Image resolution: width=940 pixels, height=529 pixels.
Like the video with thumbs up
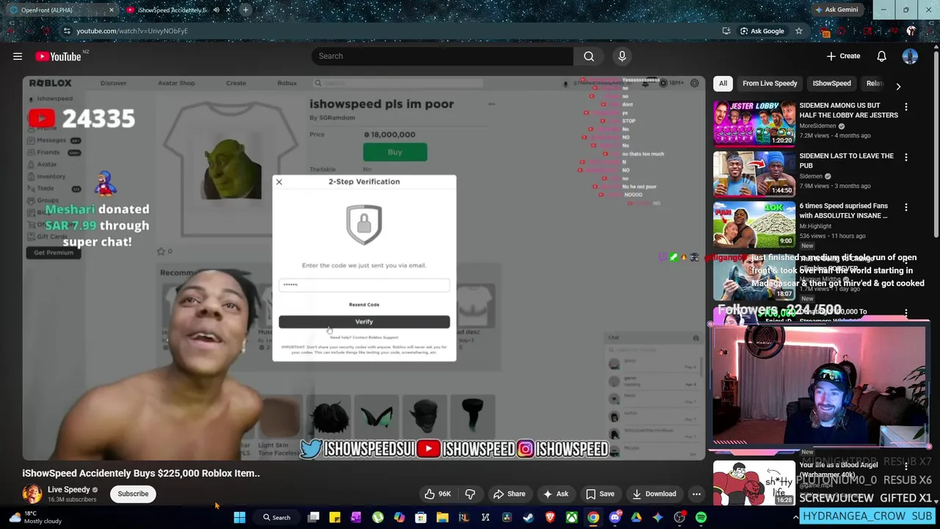click(x=438, y=494)
